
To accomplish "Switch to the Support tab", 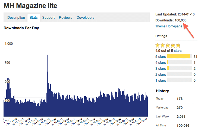I will [48, 18].
